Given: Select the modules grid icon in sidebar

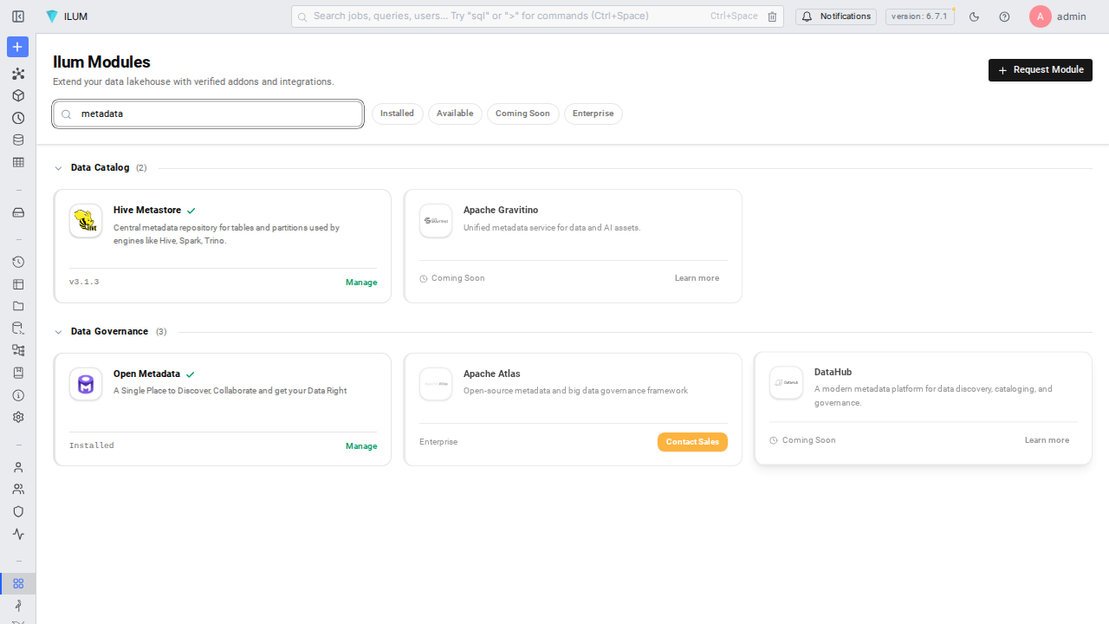Looking at the screenshot, I should coord(18,583).
